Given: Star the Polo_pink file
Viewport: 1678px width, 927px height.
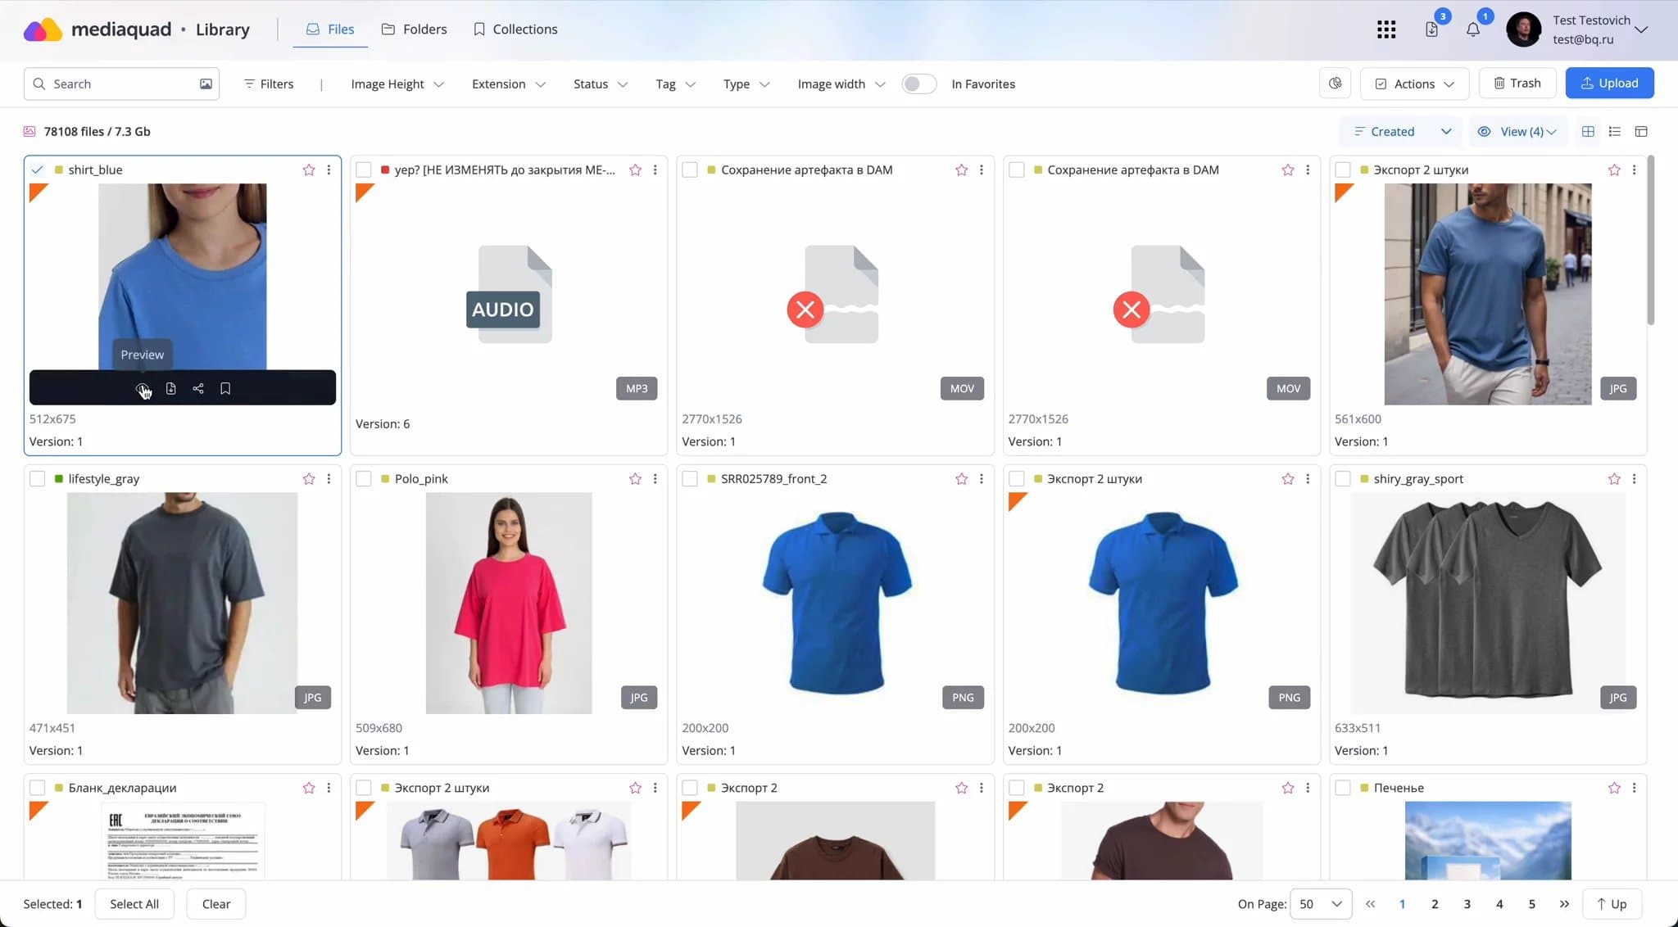Looking at the screenshot, I should tap(635, 478).
